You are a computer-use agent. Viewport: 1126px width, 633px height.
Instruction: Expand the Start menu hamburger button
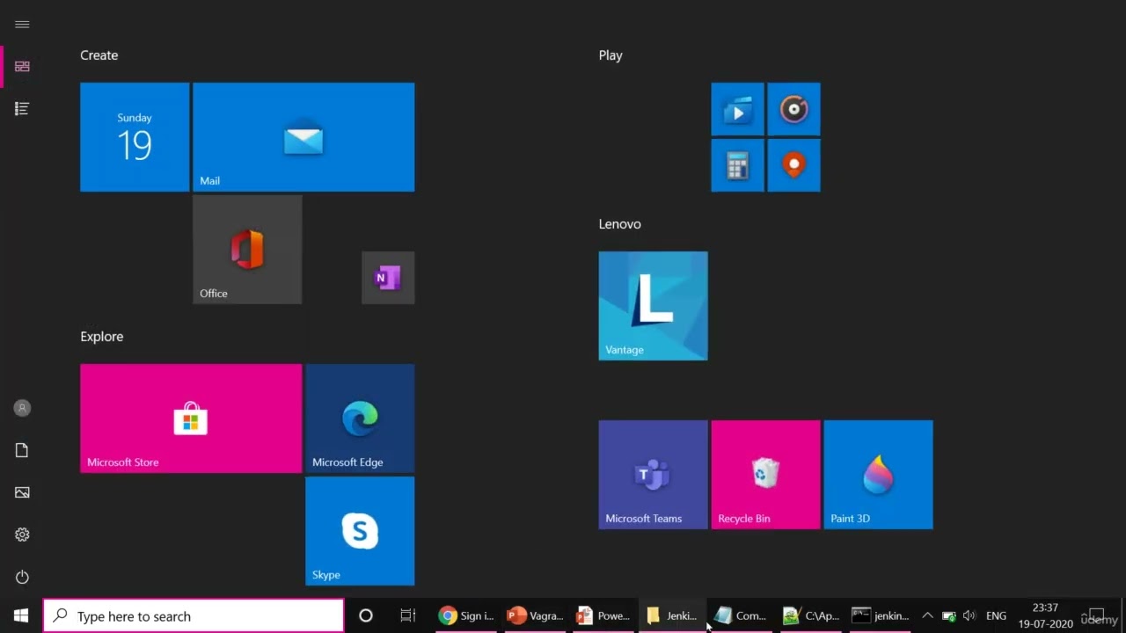point(22,25)
